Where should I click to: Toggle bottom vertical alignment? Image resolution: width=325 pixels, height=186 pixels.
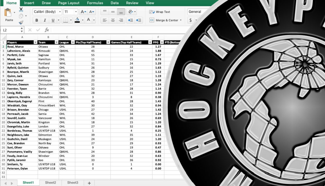(121, 11)
